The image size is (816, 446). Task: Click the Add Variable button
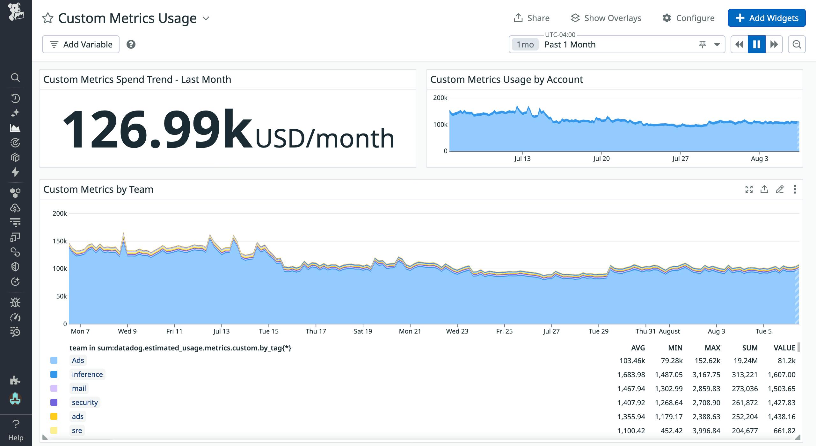[x=81, y=44]
